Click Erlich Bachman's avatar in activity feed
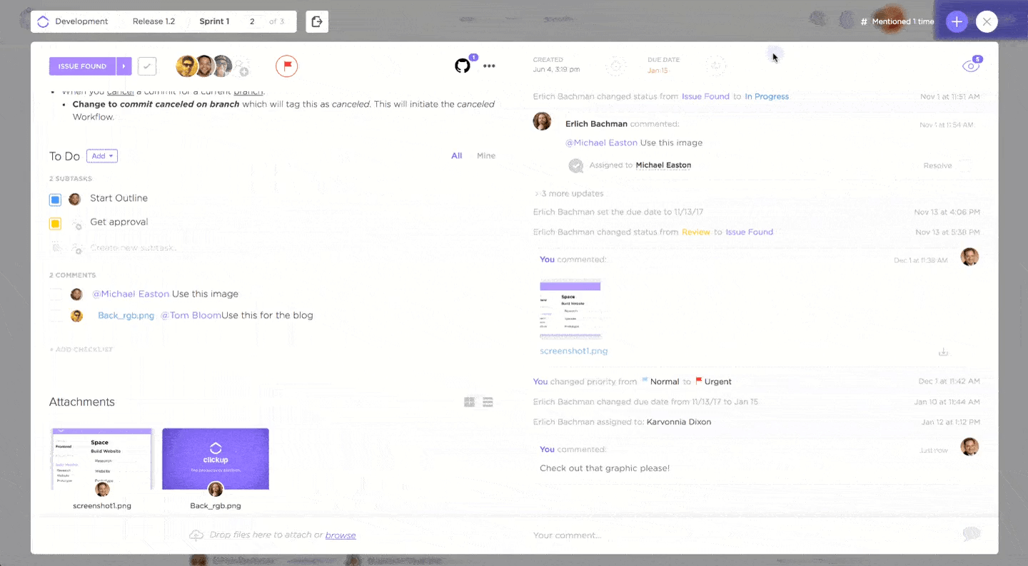This screenshot has width=1028, height=566. (x=543, y=120)
